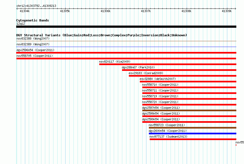Screen dimensions: 244x164
Task: Click dgv2598n54 (Cooper2011) label
Action: [161, 113]
